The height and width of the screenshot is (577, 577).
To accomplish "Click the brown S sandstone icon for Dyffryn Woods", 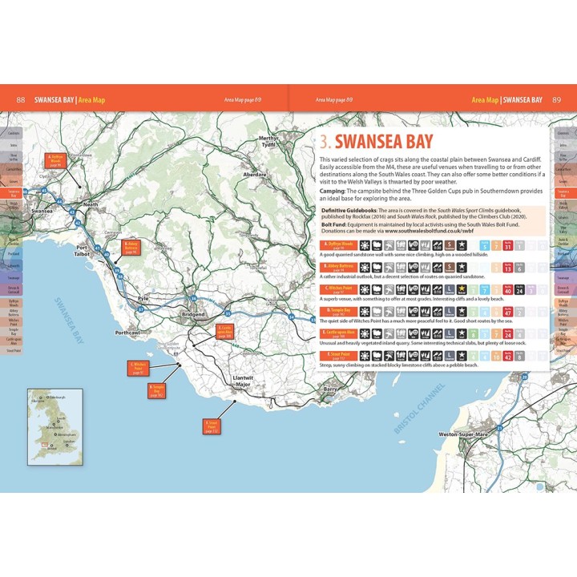I will click(450, 245).
